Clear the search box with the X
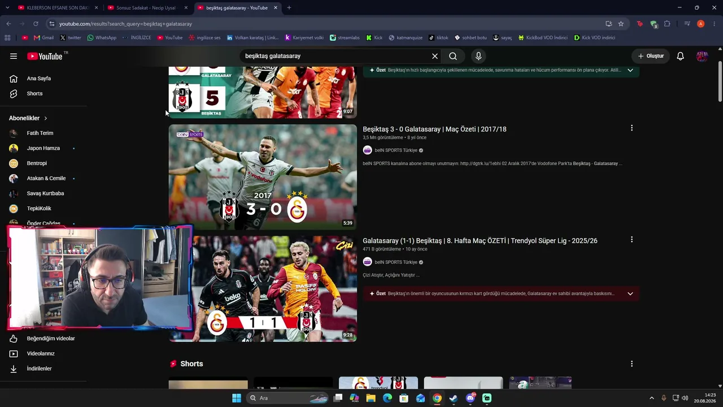 point(435,56)
